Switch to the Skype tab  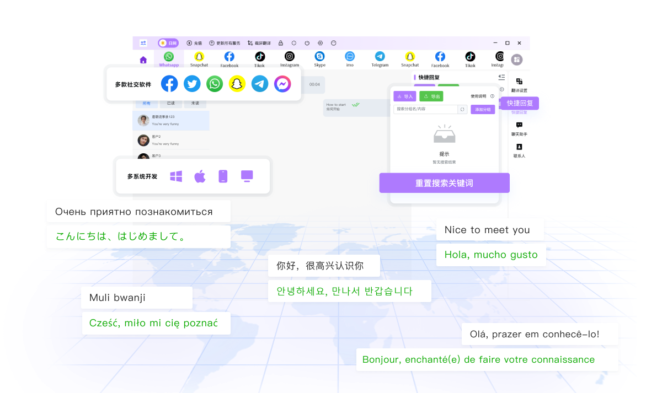[319, 59]
